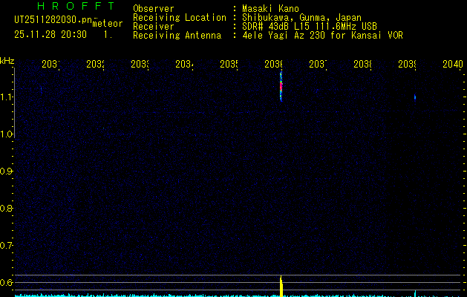Click the small faint blue echo at right

pos(414,97)
